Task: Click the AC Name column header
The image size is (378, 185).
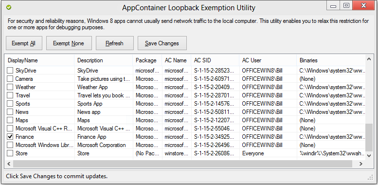Action: pos(177,60)
